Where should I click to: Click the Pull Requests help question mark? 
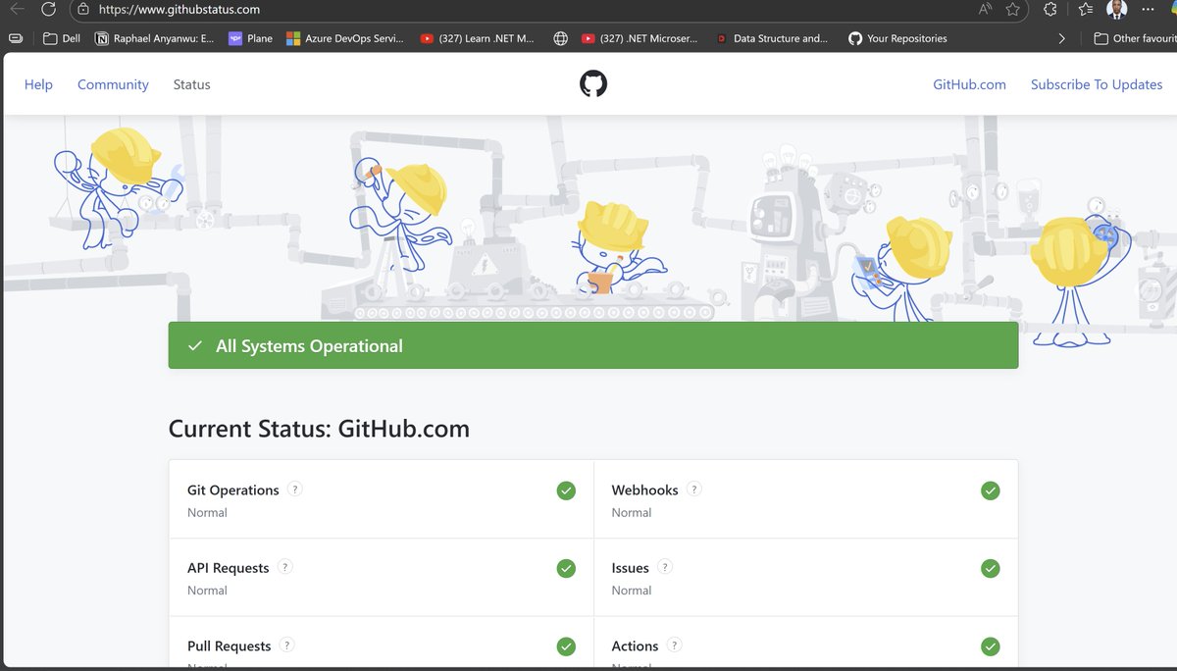287,645
